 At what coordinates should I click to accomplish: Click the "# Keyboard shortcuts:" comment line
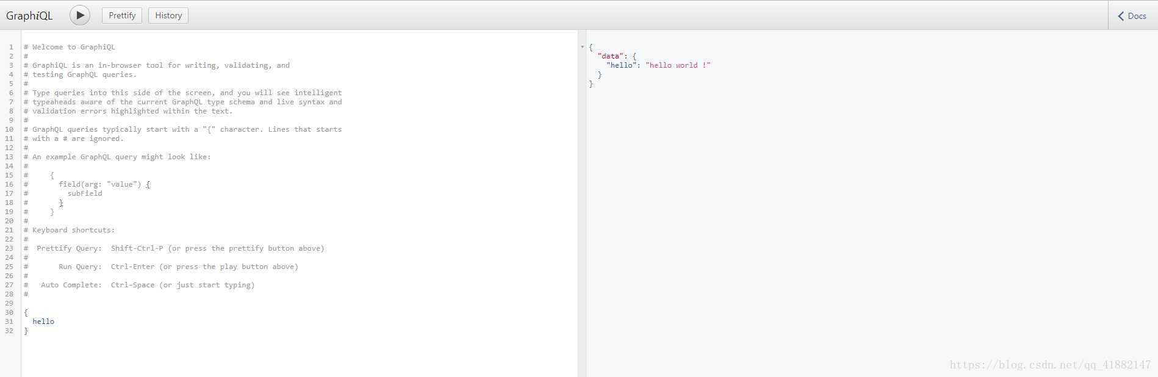click(x=70, y=230)
